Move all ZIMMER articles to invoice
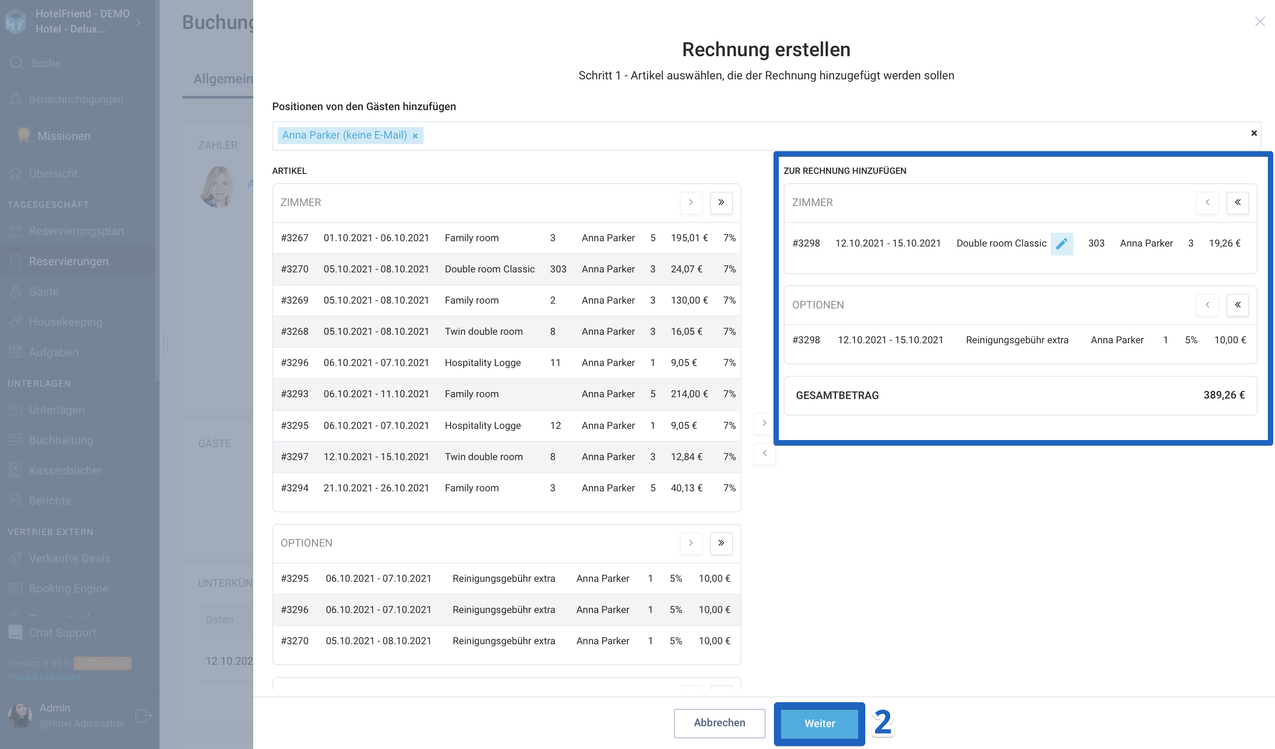The image size is (1275, 749). (x=721, y=202)
